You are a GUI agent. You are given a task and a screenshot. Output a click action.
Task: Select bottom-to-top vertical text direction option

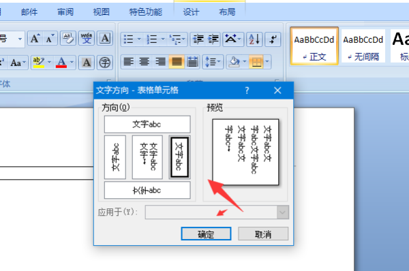click(x=115, y=157)
